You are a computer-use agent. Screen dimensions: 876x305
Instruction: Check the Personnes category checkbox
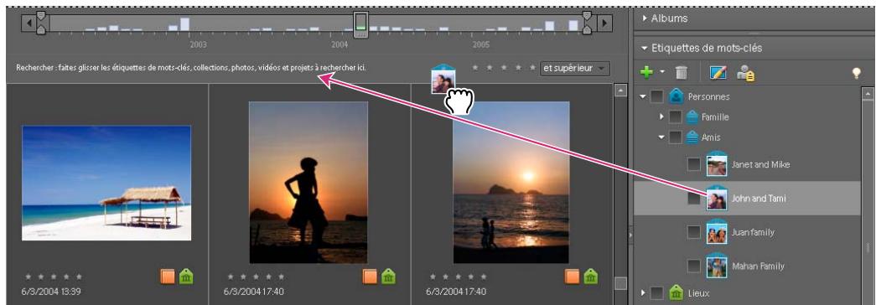click(x=657, y=96)
